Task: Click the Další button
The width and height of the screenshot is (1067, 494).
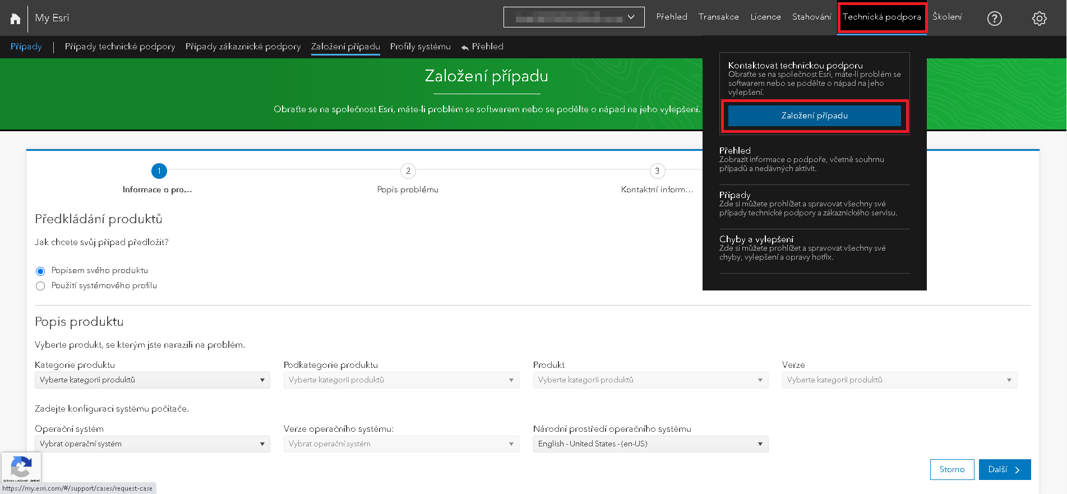Action: pos(1005,470)
